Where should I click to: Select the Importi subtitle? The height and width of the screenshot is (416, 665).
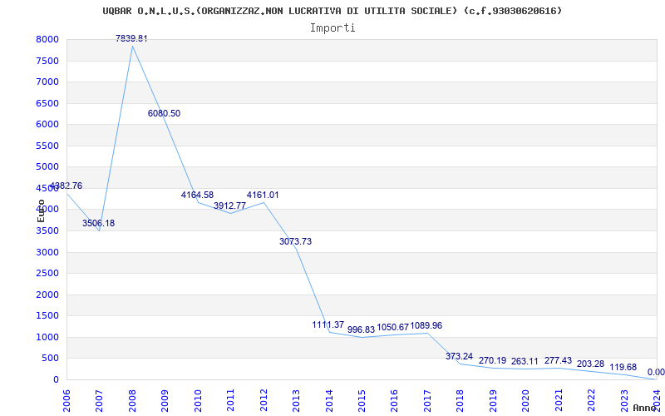(332, 28)
